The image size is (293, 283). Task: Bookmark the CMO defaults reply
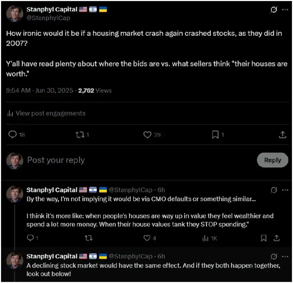(x=264, y=238)
